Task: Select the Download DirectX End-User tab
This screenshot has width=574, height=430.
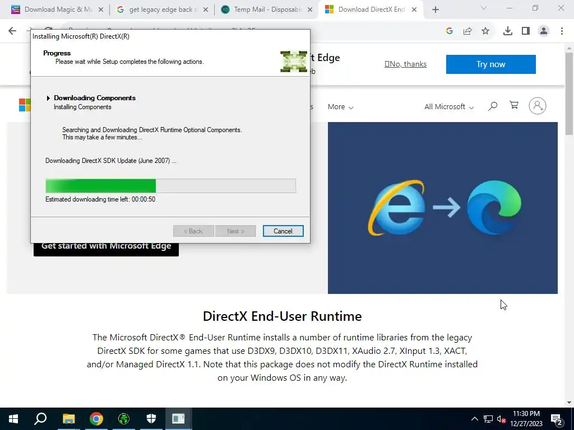Action: (x=371, y=10)
